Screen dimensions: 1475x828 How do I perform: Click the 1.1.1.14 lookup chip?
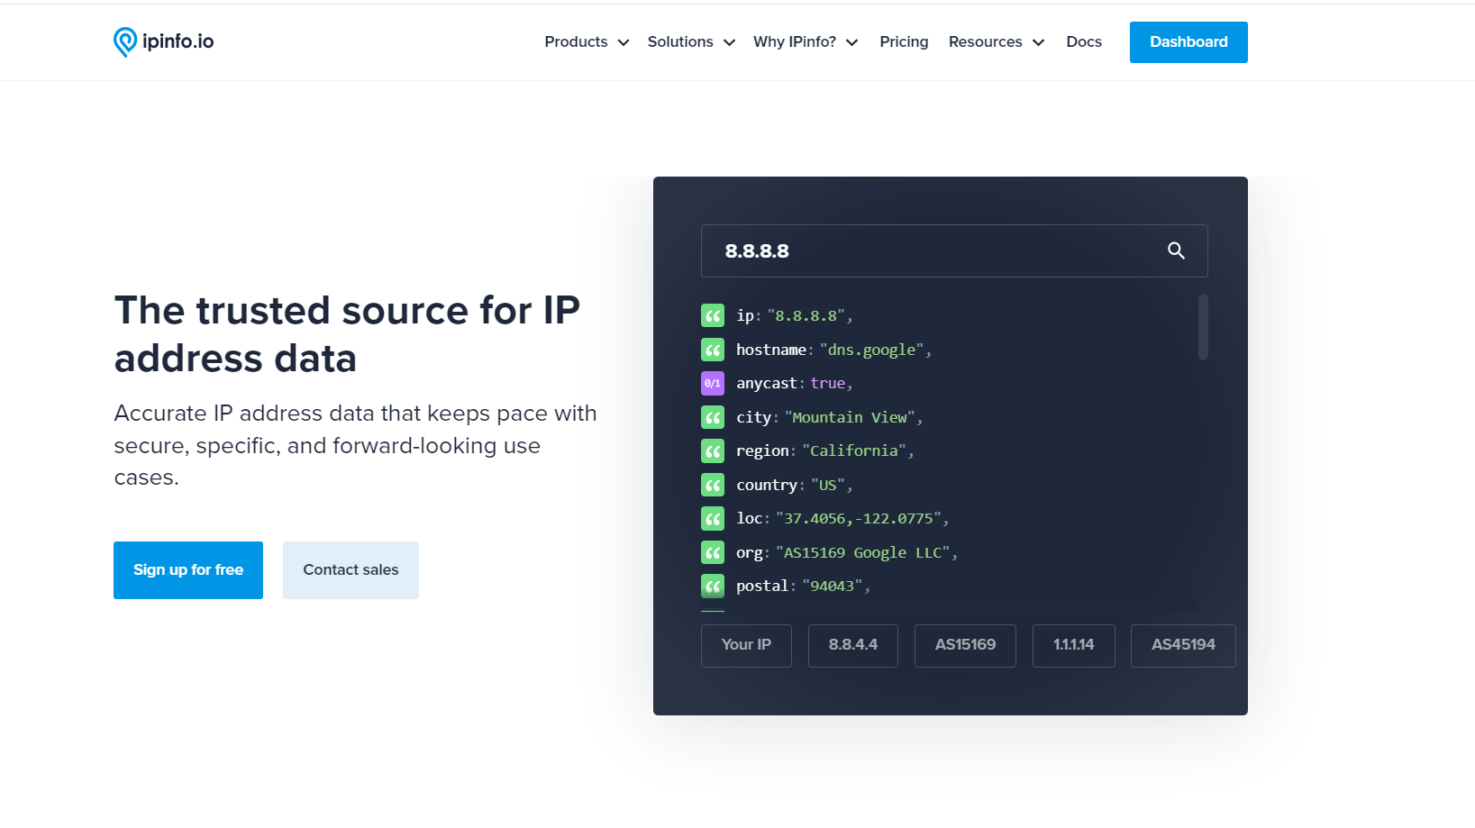click(1073, 645)
